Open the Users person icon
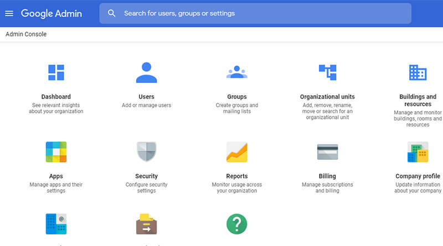This screenshot has height=246, width=443. [146, 72]
